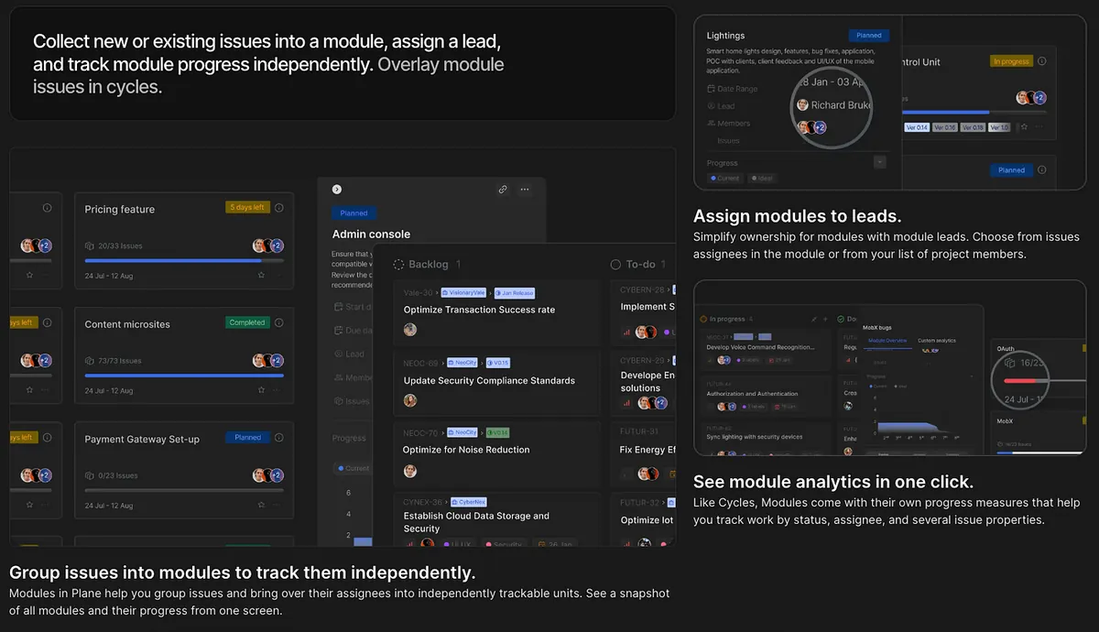Click the Pricing feature progress bar
Viewport: 1099px width, 632px height.
(183, 260)
